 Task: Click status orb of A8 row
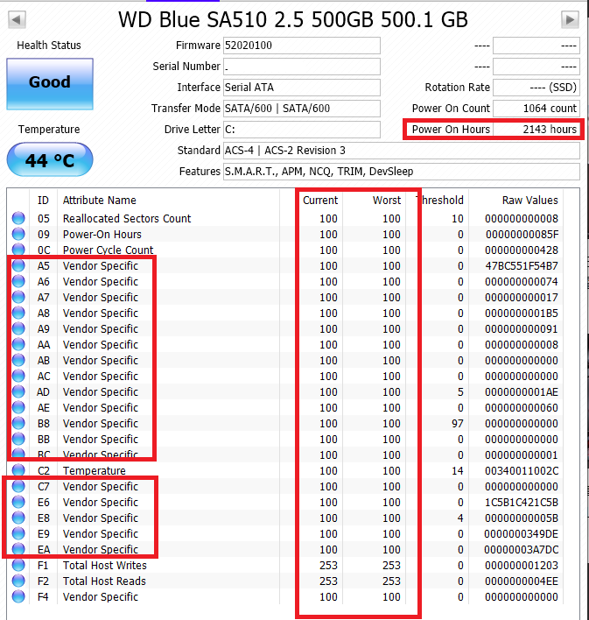(18, 313)
